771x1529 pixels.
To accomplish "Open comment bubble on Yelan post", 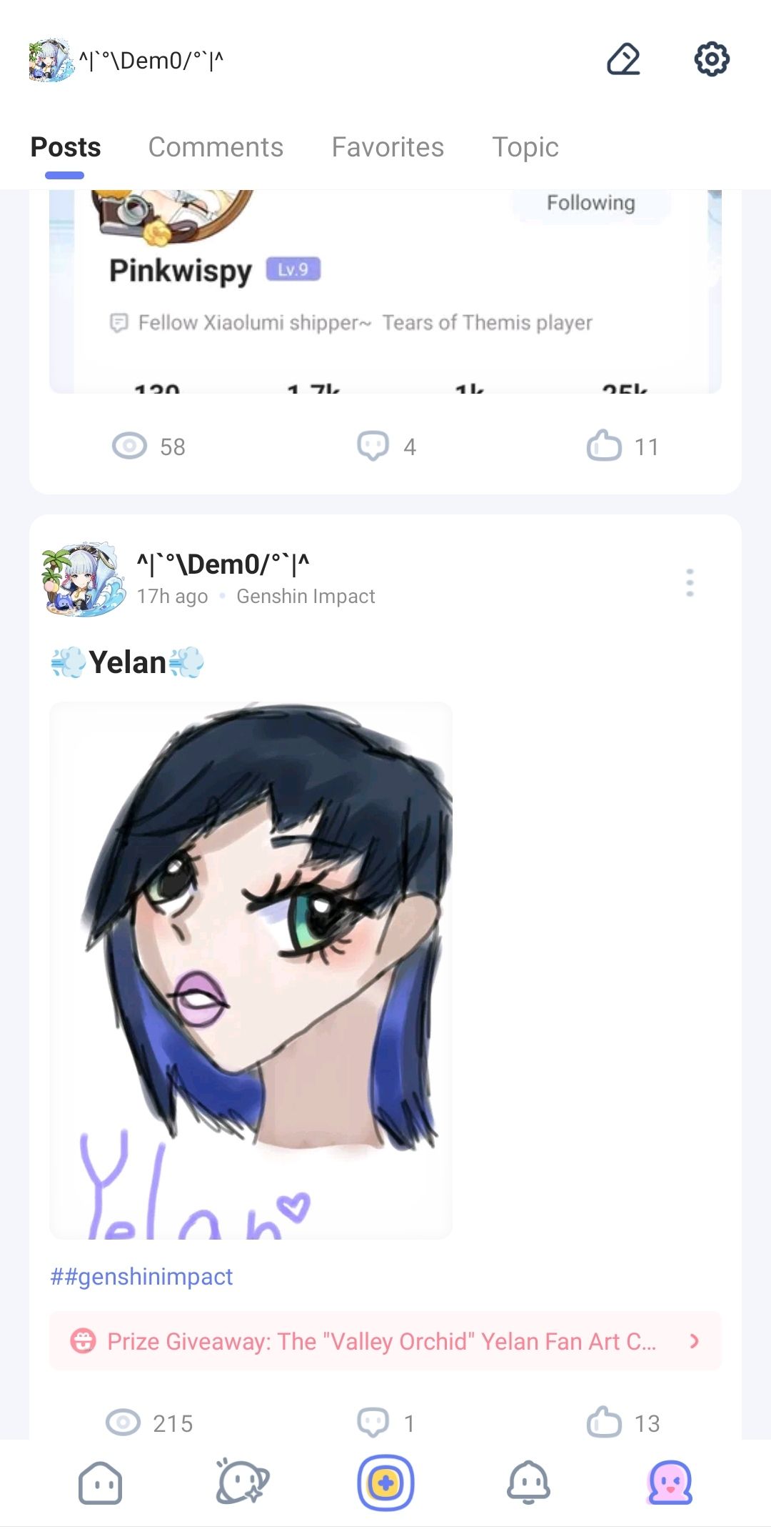I will pos(373,1423).
